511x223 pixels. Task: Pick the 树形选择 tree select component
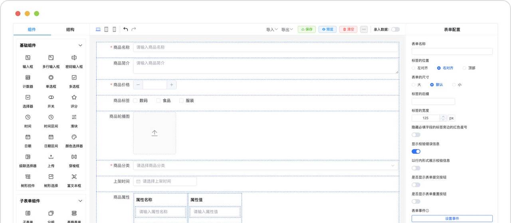pos(51,177)
